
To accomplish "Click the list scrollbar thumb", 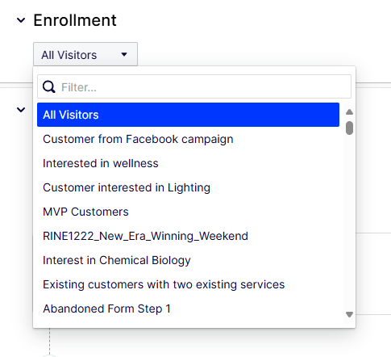I will 349,128.
